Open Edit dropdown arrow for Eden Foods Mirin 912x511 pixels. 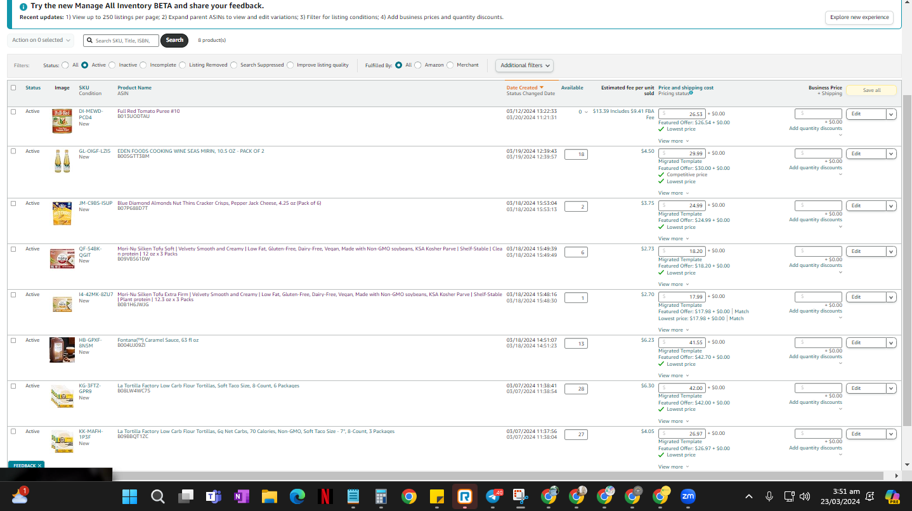point(891,153)
